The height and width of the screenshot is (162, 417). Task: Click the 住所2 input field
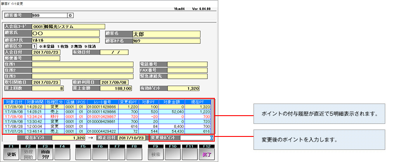[x=83, y=71]
